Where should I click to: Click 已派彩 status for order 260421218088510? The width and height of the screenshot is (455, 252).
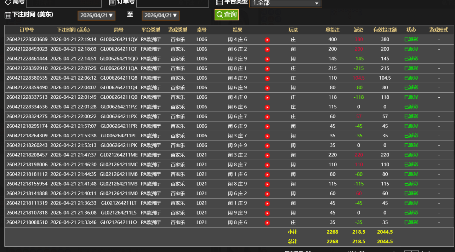[x=411, y=222]
